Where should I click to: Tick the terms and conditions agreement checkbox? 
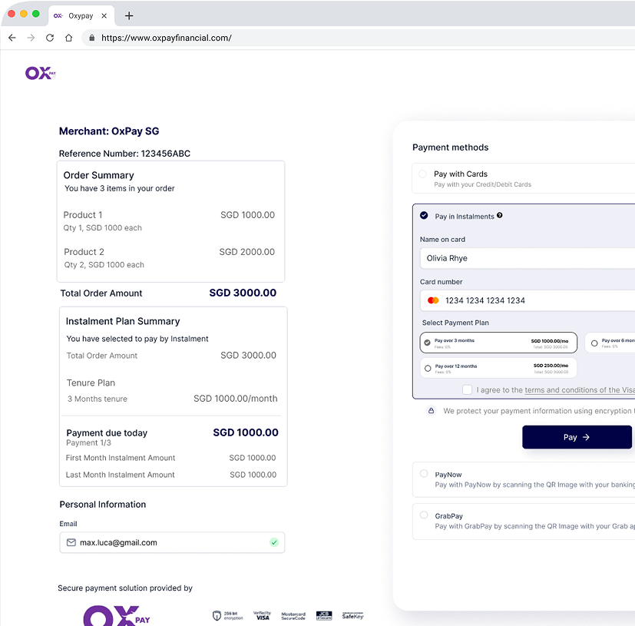(468, 390)
